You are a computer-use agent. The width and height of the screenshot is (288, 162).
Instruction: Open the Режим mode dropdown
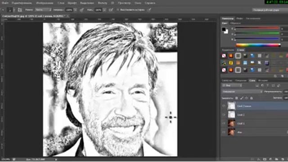click(x=43, y=10)
